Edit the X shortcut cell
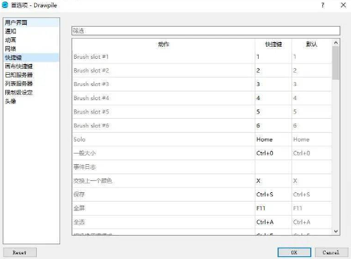This screenshot has width=351, height=259. 273,181
